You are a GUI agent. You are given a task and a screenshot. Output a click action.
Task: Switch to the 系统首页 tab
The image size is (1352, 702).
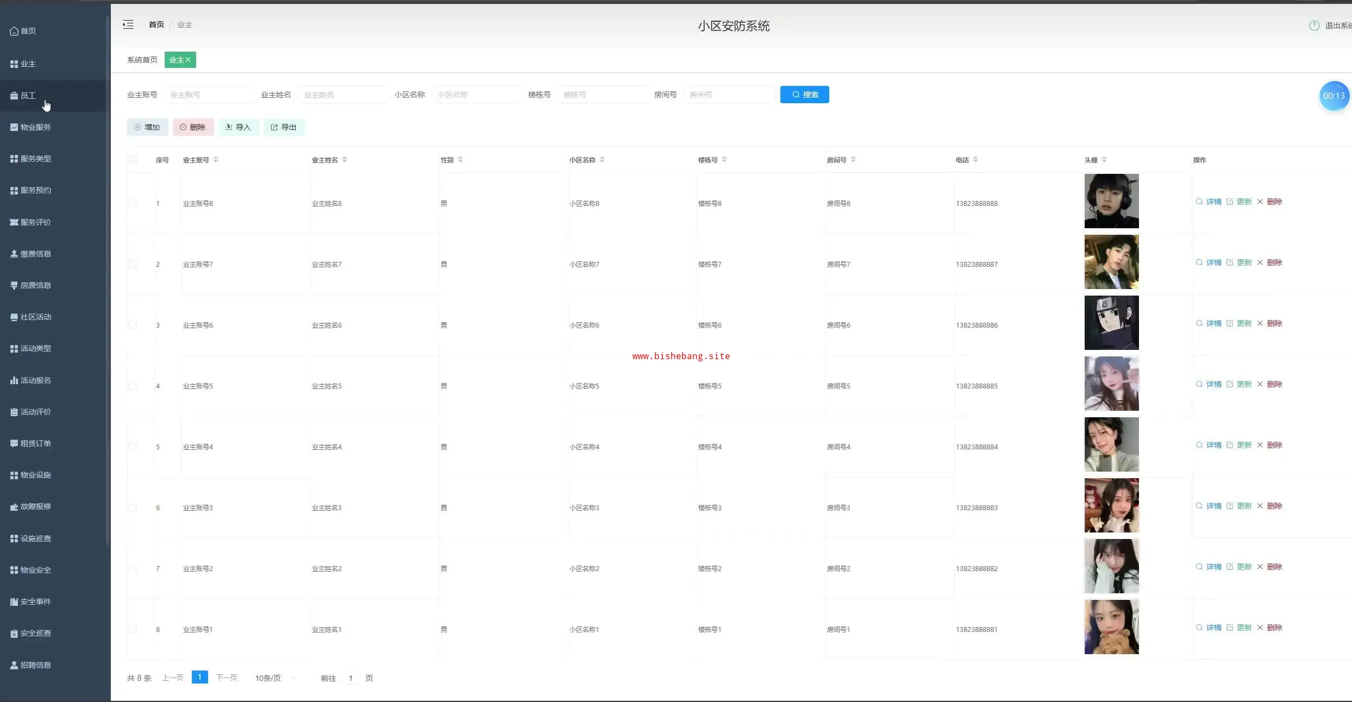point(142,60)
